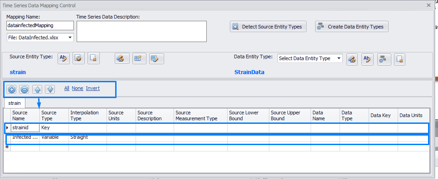Move the selected row up
The height and width of the screenshot is (179, 438).
point(37,89)
